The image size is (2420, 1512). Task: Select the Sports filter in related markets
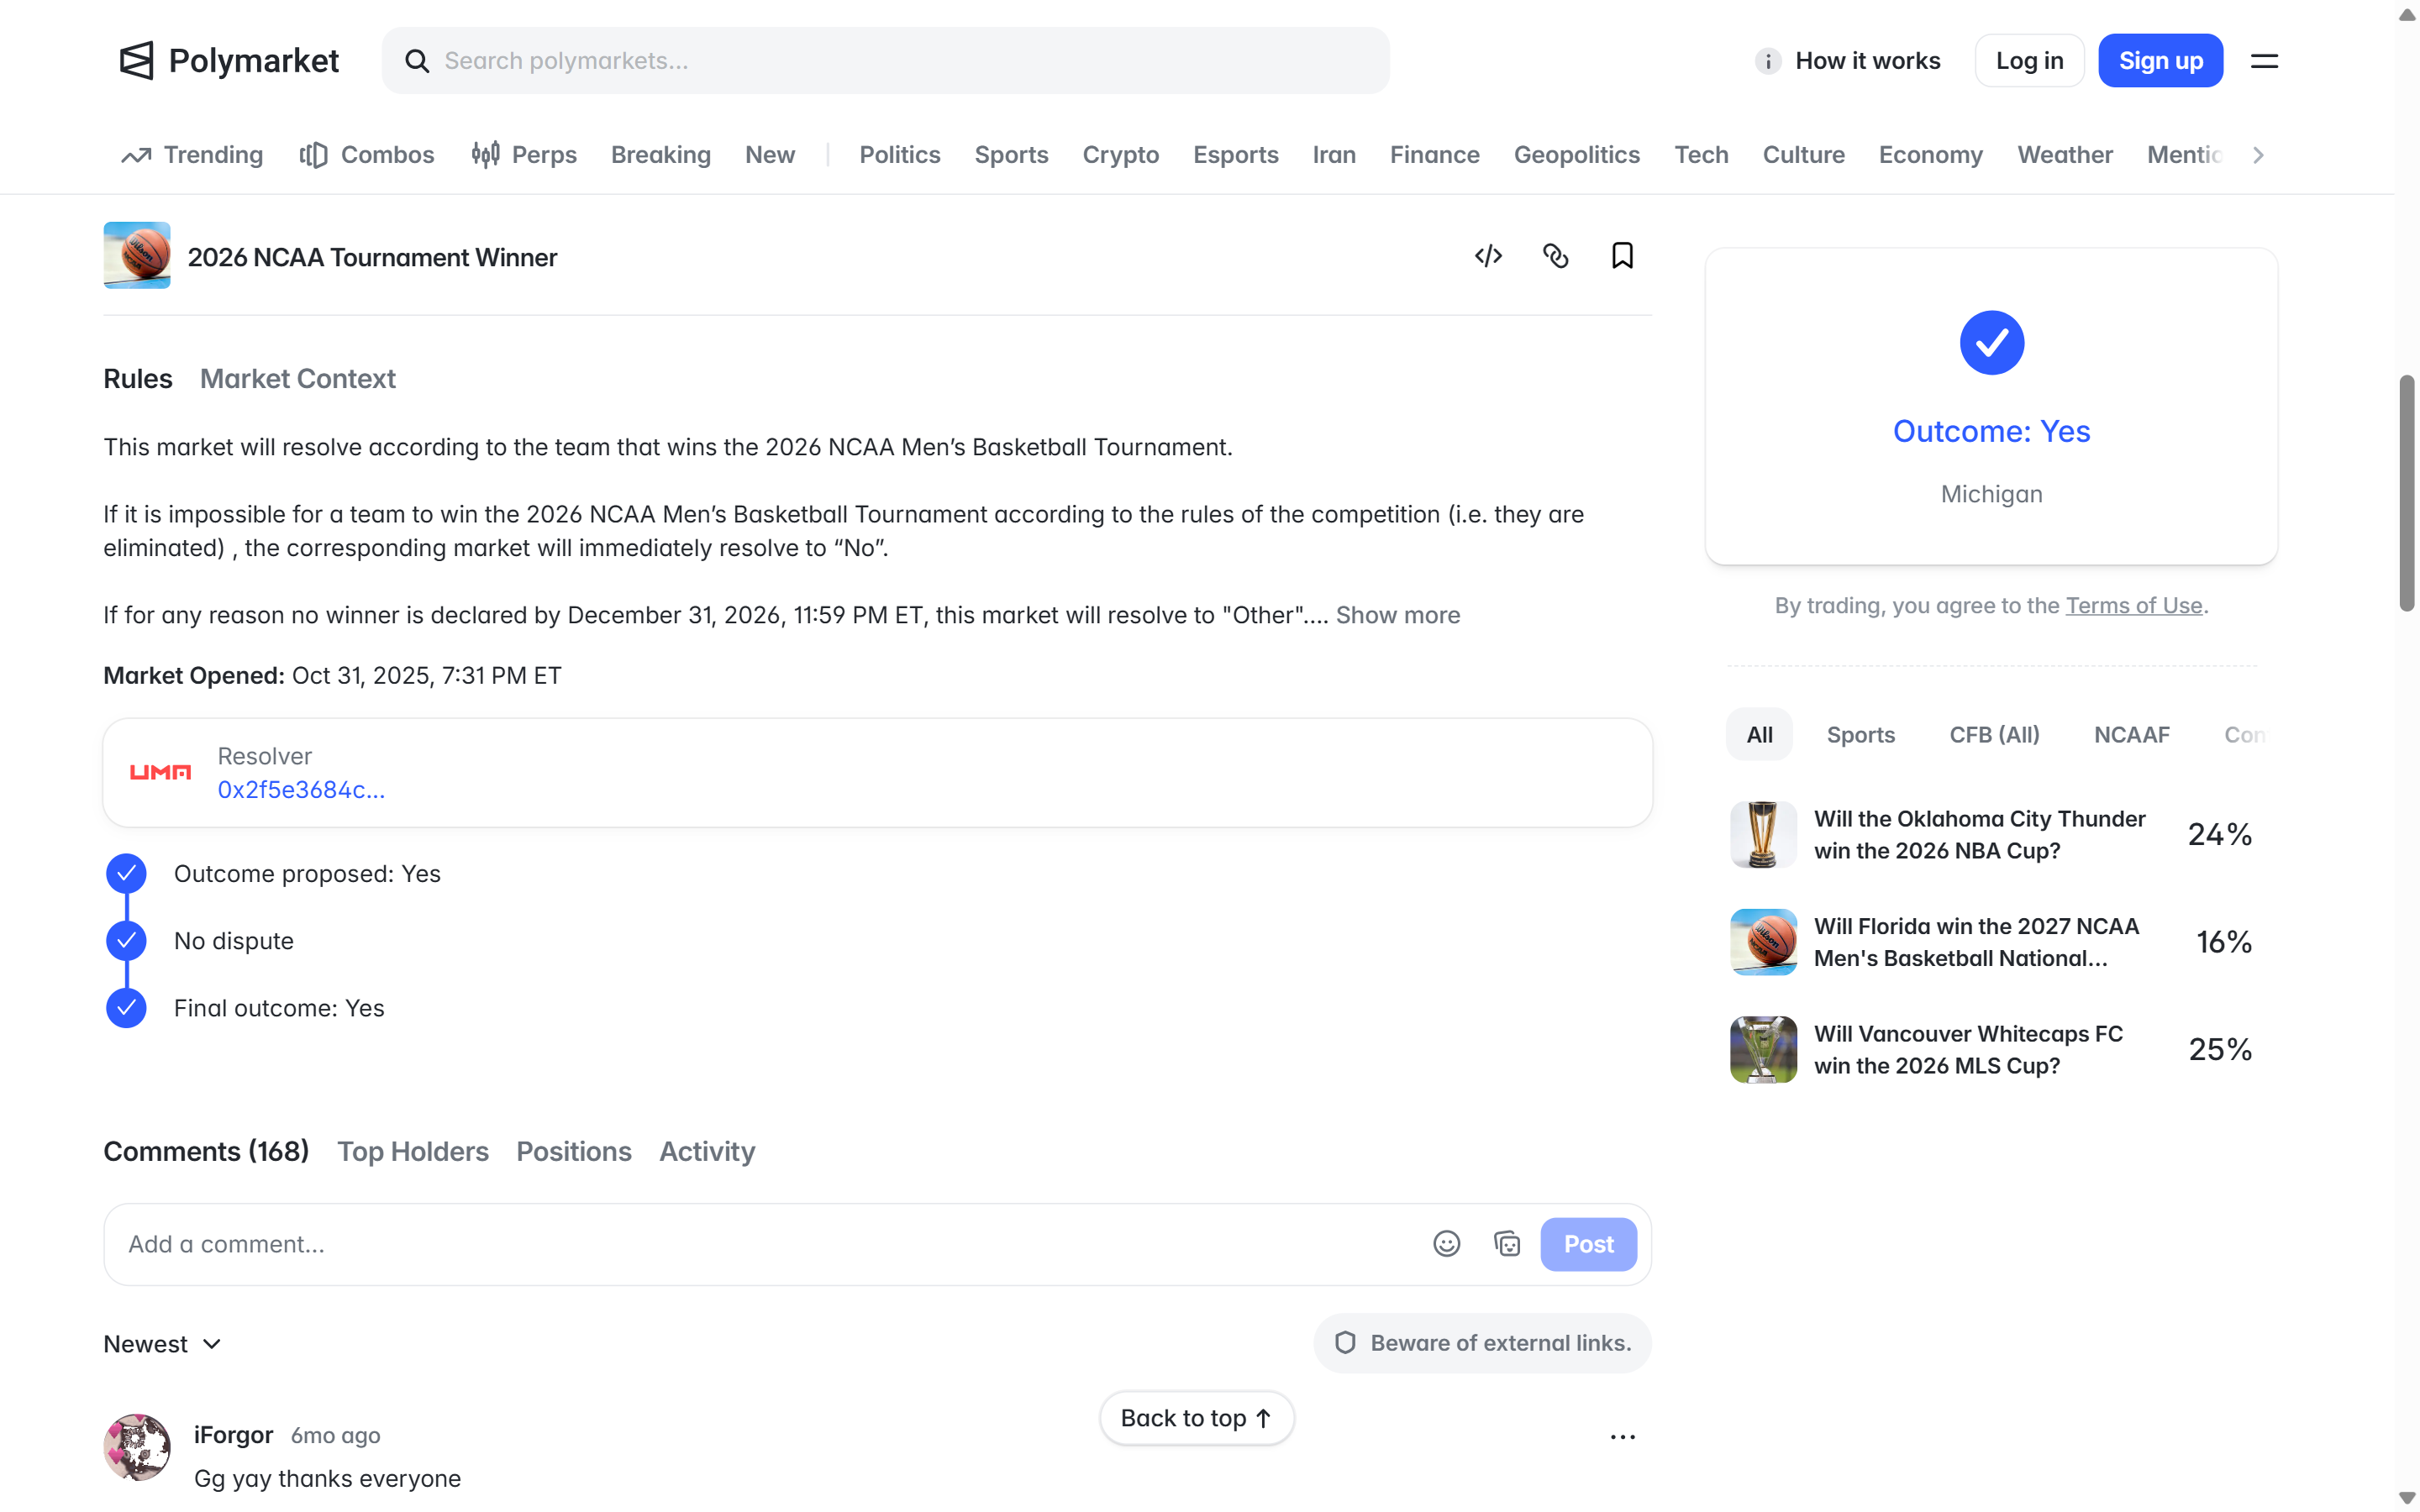tap(1860, 735)
